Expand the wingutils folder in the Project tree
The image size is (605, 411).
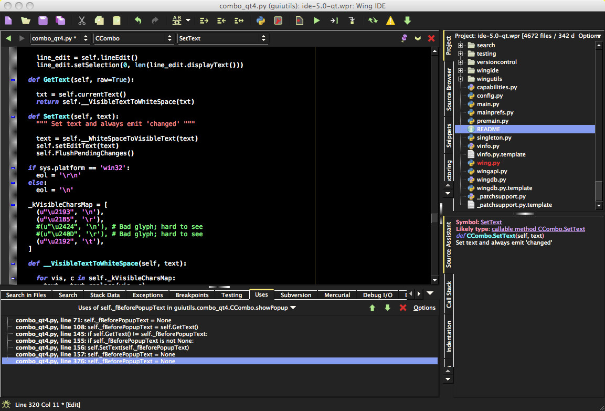point(461,78)
